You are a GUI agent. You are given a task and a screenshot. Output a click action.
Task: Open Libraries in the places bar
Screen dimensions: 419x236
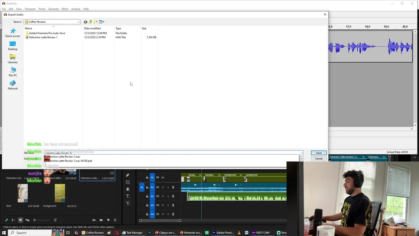pos(13,59)
